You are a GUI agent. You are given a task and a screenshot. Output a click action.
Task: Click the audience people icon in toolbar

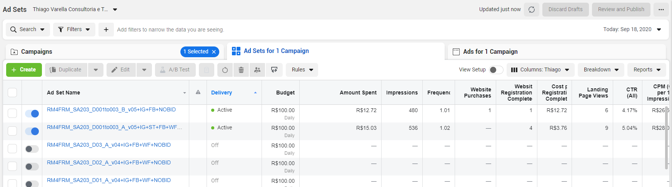tap(257, 70)
